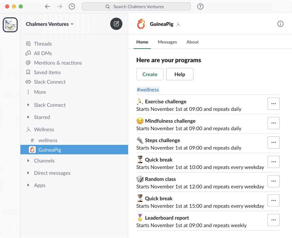Screen dimensions: 292x238
Task: Open options menu for Steps challenge
Action: (x=274, y=142)
